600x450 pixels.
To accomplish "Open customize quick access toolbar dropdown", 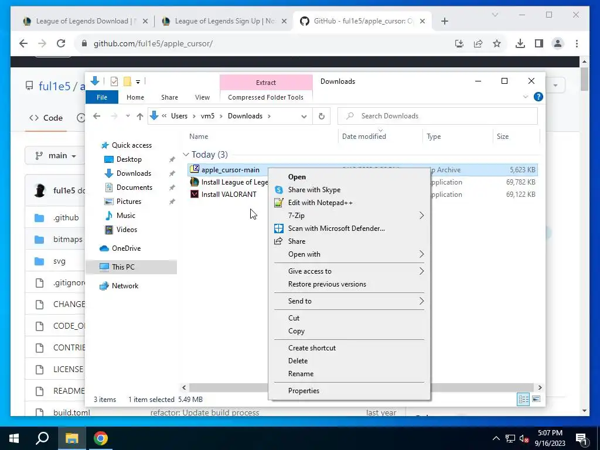I will point(138,81).
